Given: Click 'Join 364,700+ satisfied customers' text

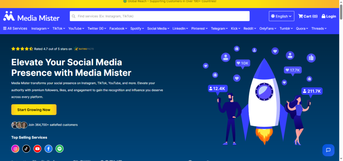Looking at the screenshot, I should [53, 125].
